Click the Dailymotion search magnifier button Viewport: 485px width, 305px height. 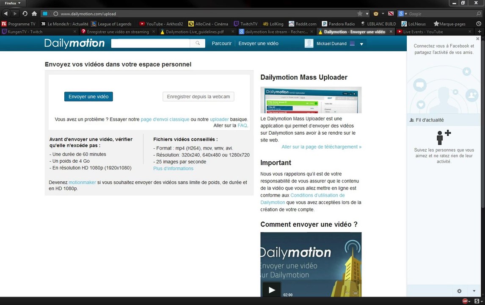pyautogui.click(x=198, y=43)
